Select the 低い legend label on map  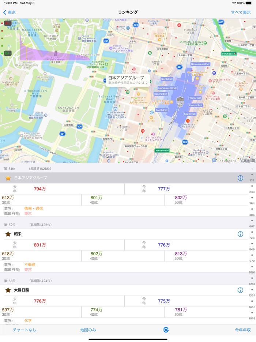pyautogui.click(x=8, y=53)
